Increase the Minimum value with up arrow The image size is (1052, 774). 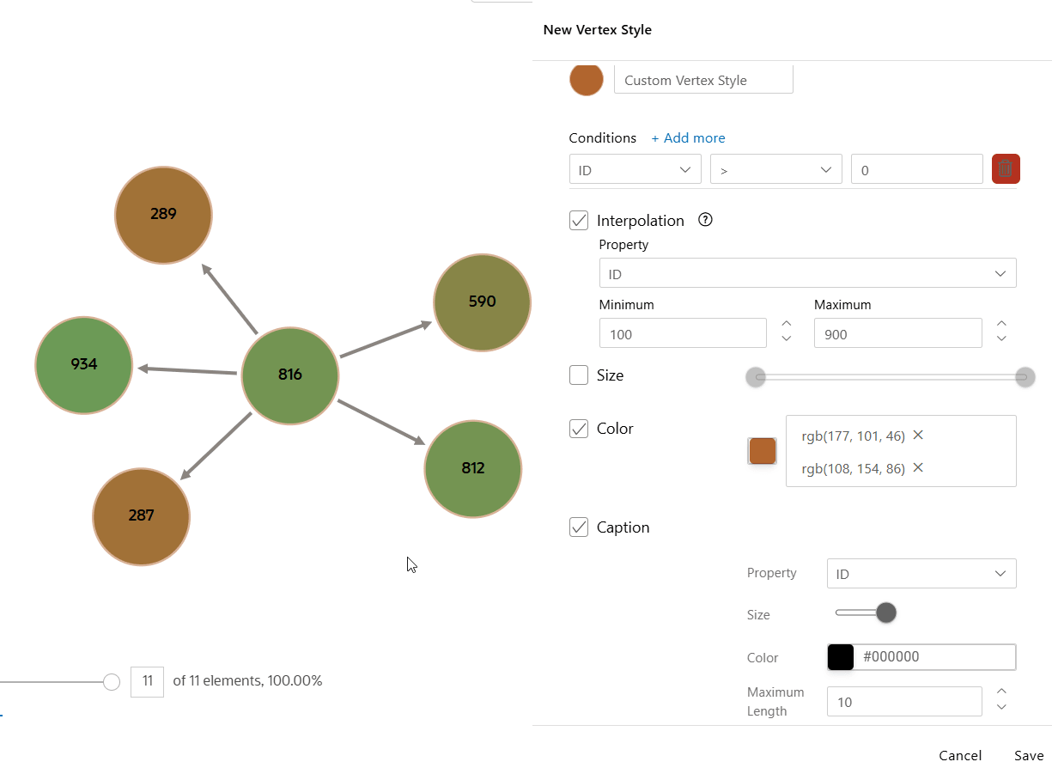[787, 324]
